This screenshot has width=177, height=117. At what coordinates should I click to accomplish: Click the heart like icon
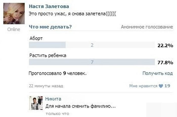tap(161, 86)
